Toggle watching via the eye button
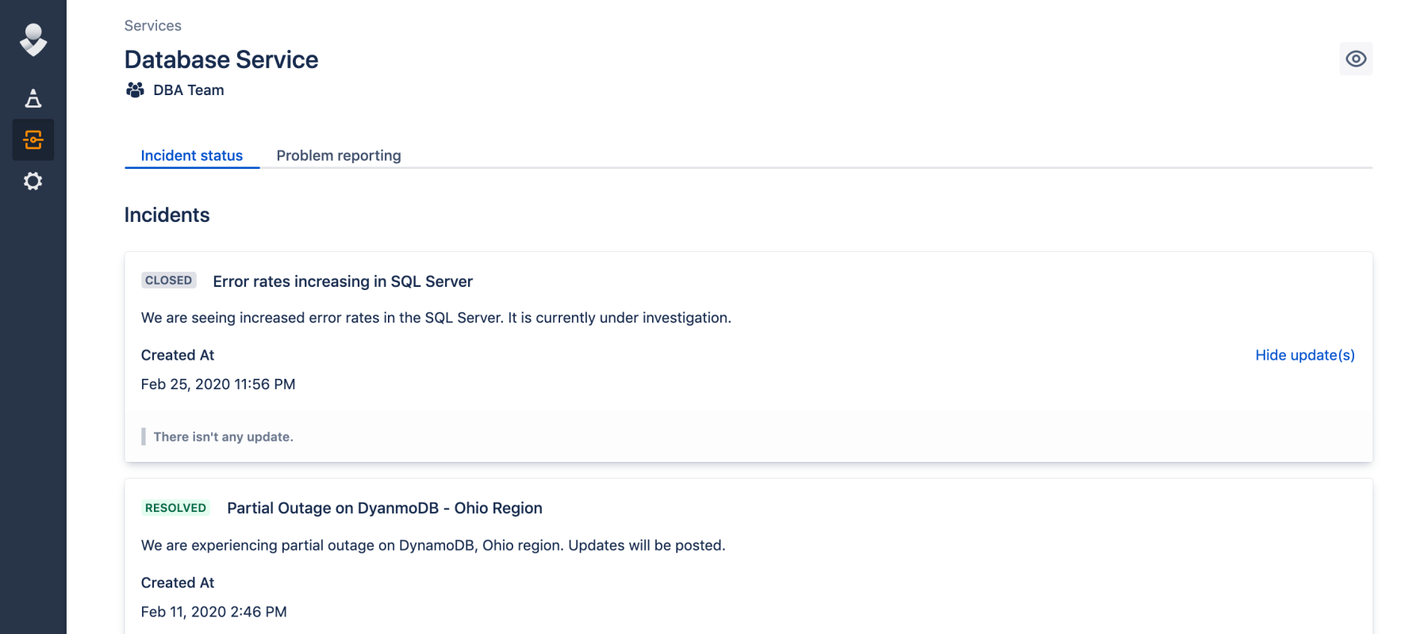 (1356, 58)
